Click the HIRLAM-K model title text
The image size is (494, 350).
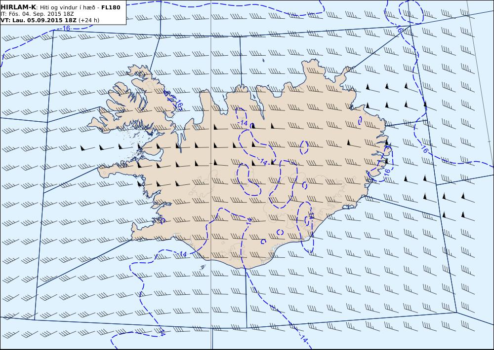pyautogui.click(x=18, y=7)
